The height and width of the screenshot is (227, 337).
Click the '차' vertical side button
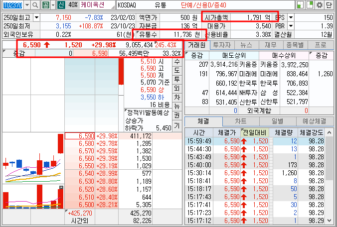click(177, 97)
